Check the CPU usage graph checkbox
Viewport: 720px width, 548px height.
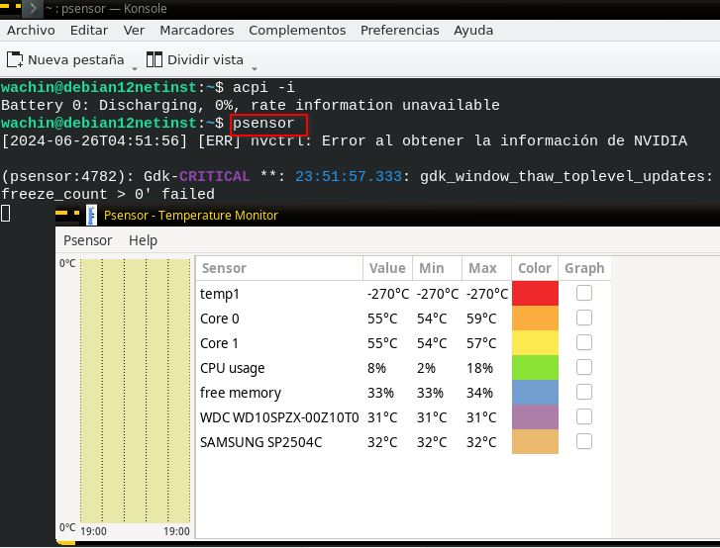click(584, 367)
